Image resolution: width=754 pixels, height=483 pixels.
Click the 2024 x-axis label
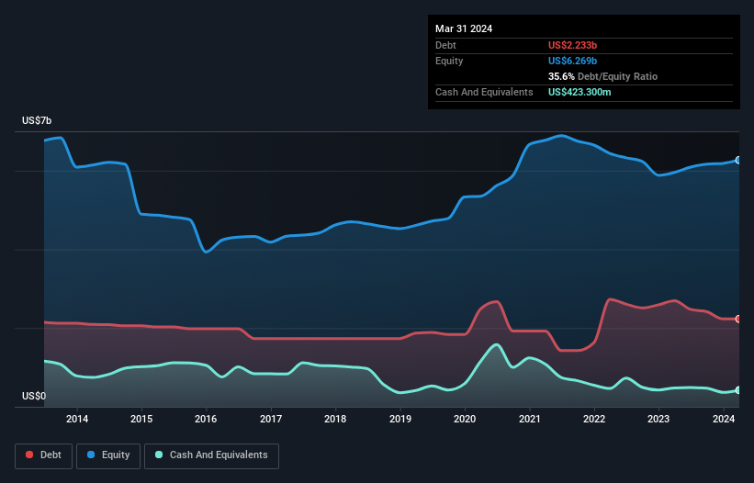pos(723,419)
